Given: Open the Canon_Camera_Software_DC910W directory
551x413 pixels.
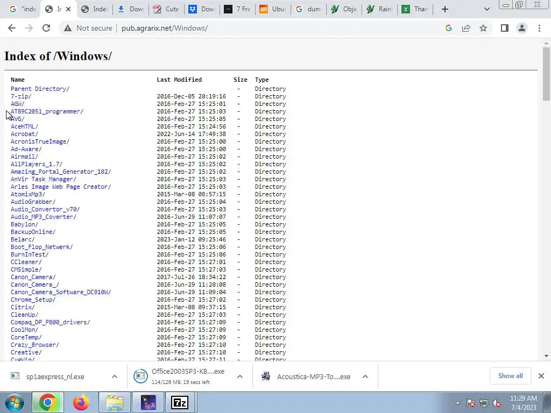Looking at the screenshot, I should click(x=60, y=292).
